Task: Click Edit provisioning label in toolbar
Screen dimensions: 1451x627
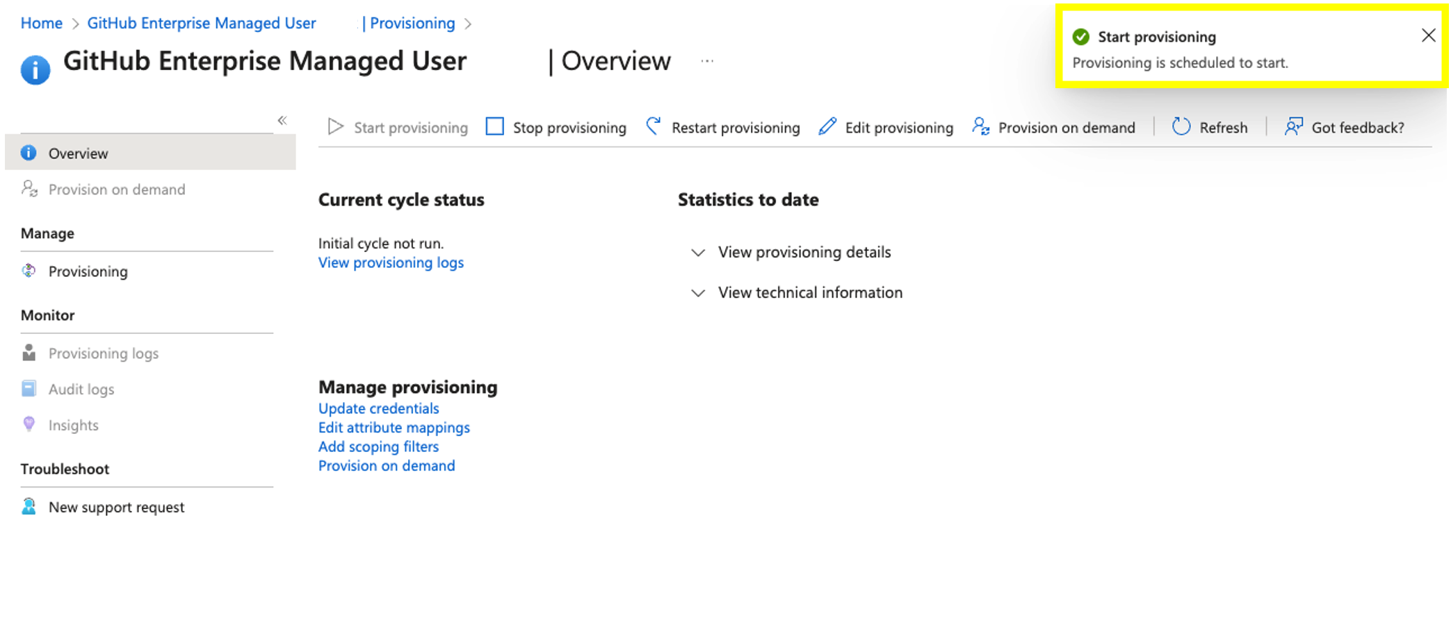Action: click(899, 128)
